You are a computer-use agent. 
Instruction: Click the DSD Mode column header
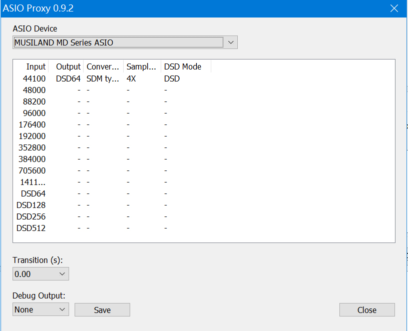pos(183,66)
